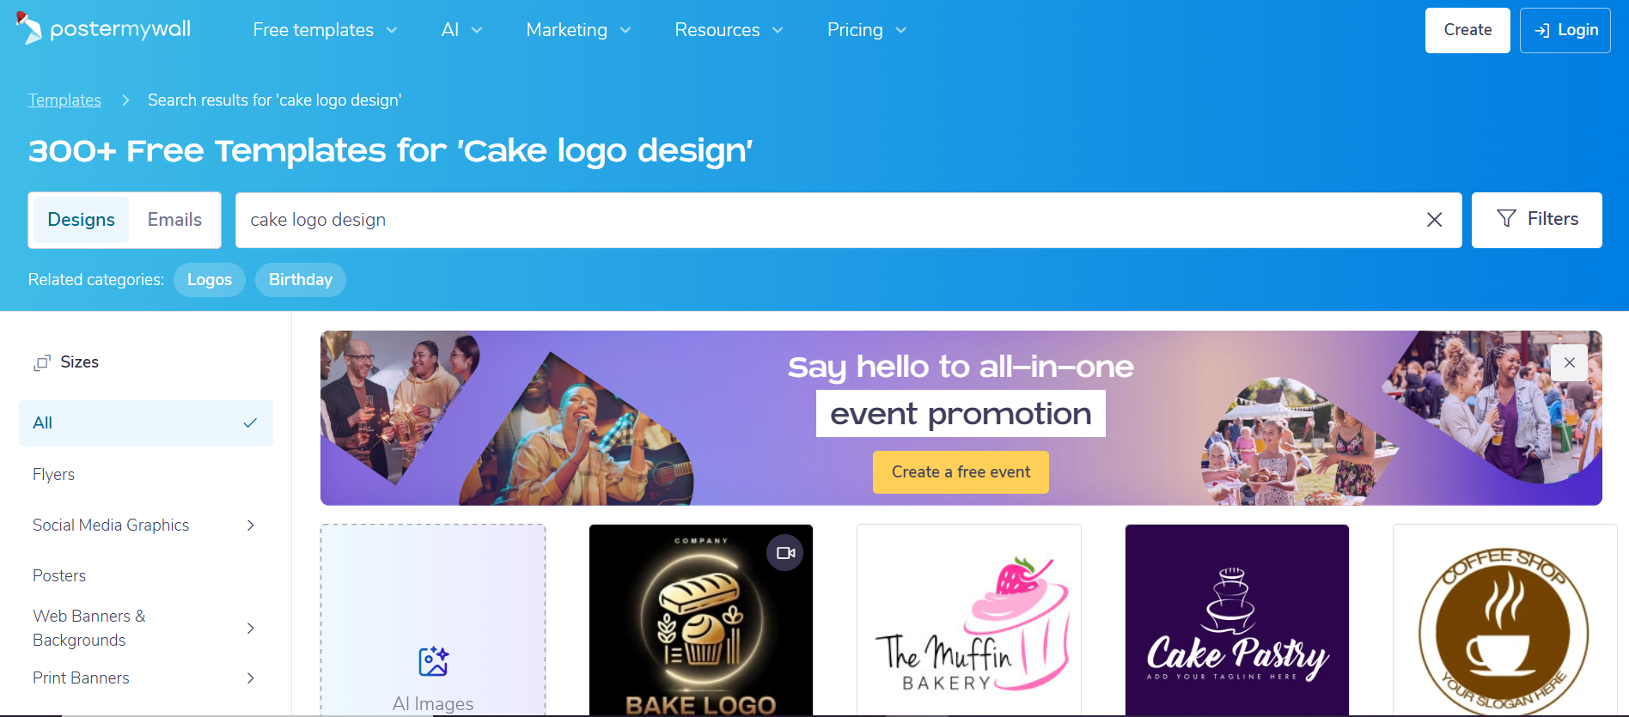Expand Web Banners & Backgrounds

pos(250,628)
